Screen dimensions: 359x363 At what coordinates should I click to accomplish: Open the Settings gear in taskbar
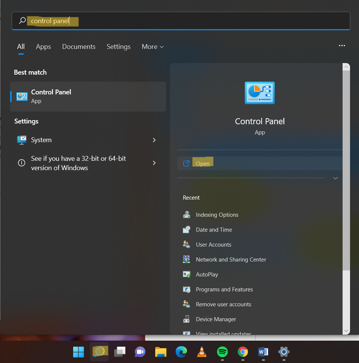pos(284,351)
